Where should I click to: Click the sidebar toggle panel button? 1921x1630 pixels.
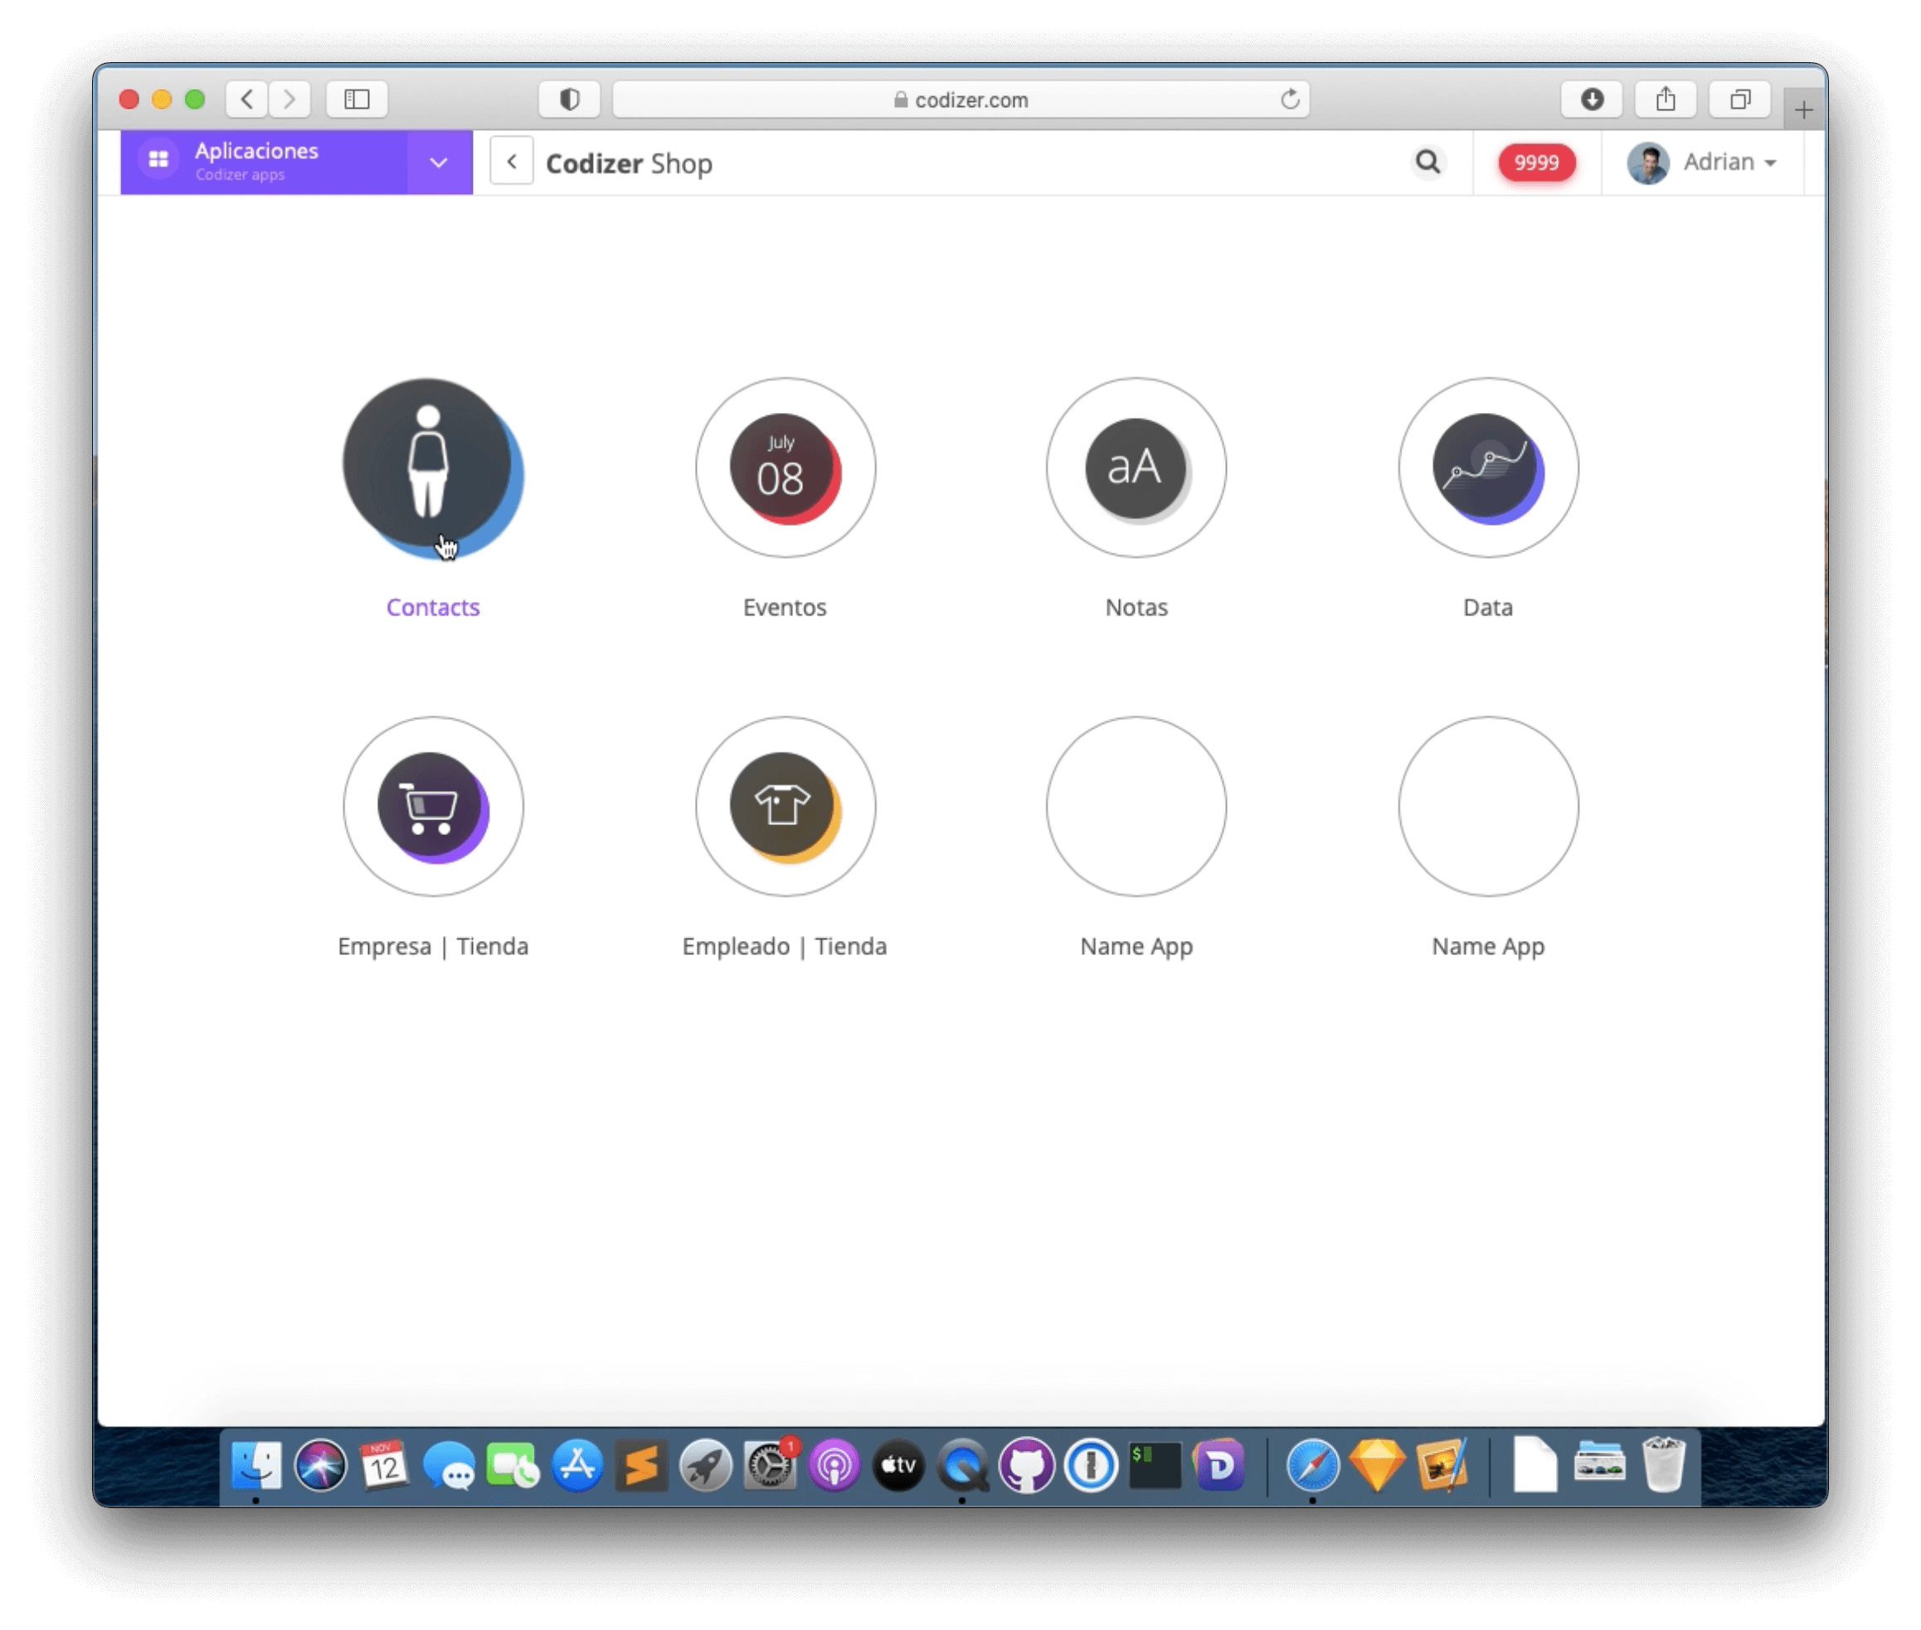coord(357,99)
